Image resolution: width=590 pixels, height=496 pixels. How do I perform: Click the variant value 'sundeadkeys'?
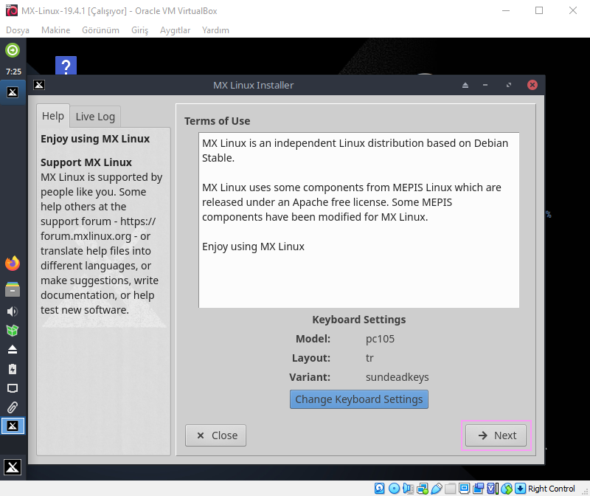[x=398, y=377]
